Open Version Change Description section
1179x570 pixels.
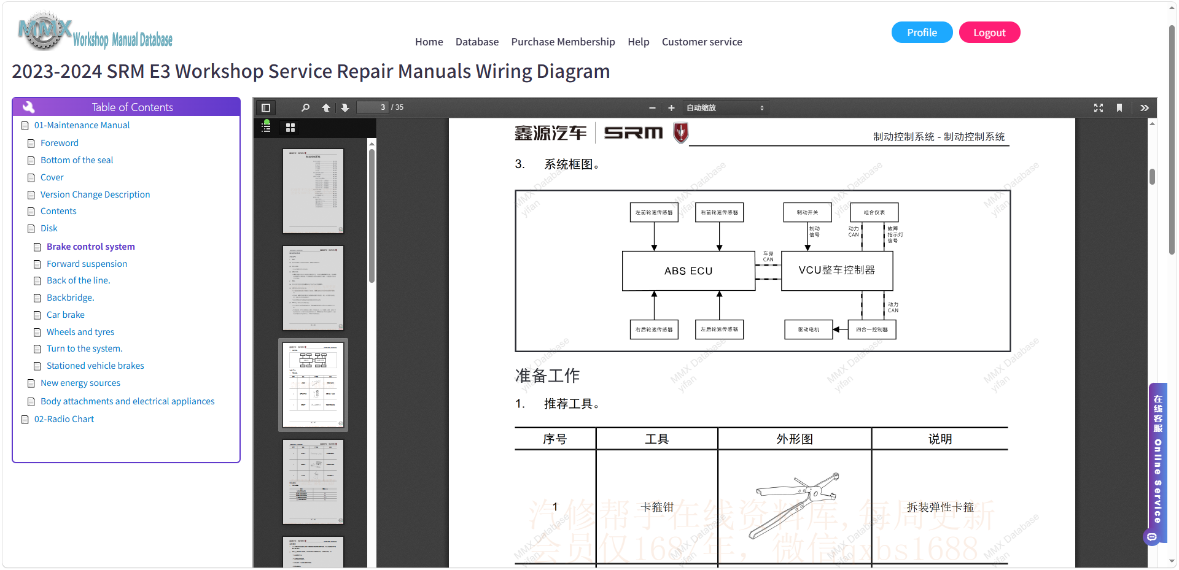[x=95, y=194]
